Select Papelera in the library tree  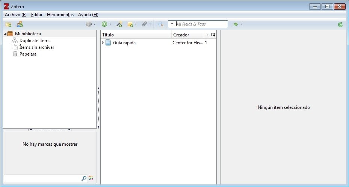(28, 54)
